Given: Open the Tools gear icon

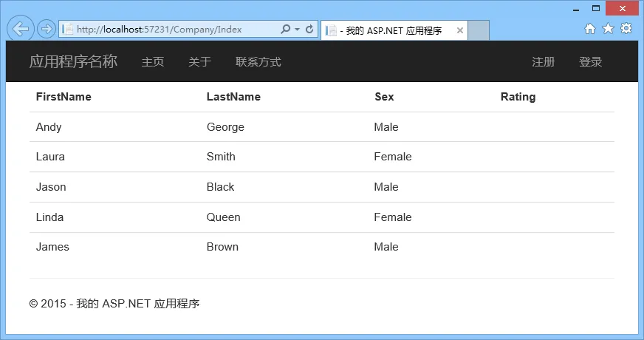Looking at the screenshot, I should click(x=626, y=29).
